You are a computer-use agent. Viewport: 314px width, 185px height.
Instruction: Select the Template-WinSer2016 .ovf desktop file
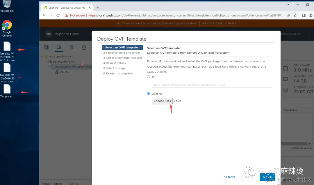[x=7, y=73]
